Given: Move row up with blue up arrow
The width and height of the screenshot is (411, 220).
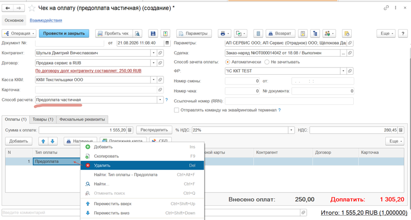Looking at the screenshot, I should tap(43, 141).
